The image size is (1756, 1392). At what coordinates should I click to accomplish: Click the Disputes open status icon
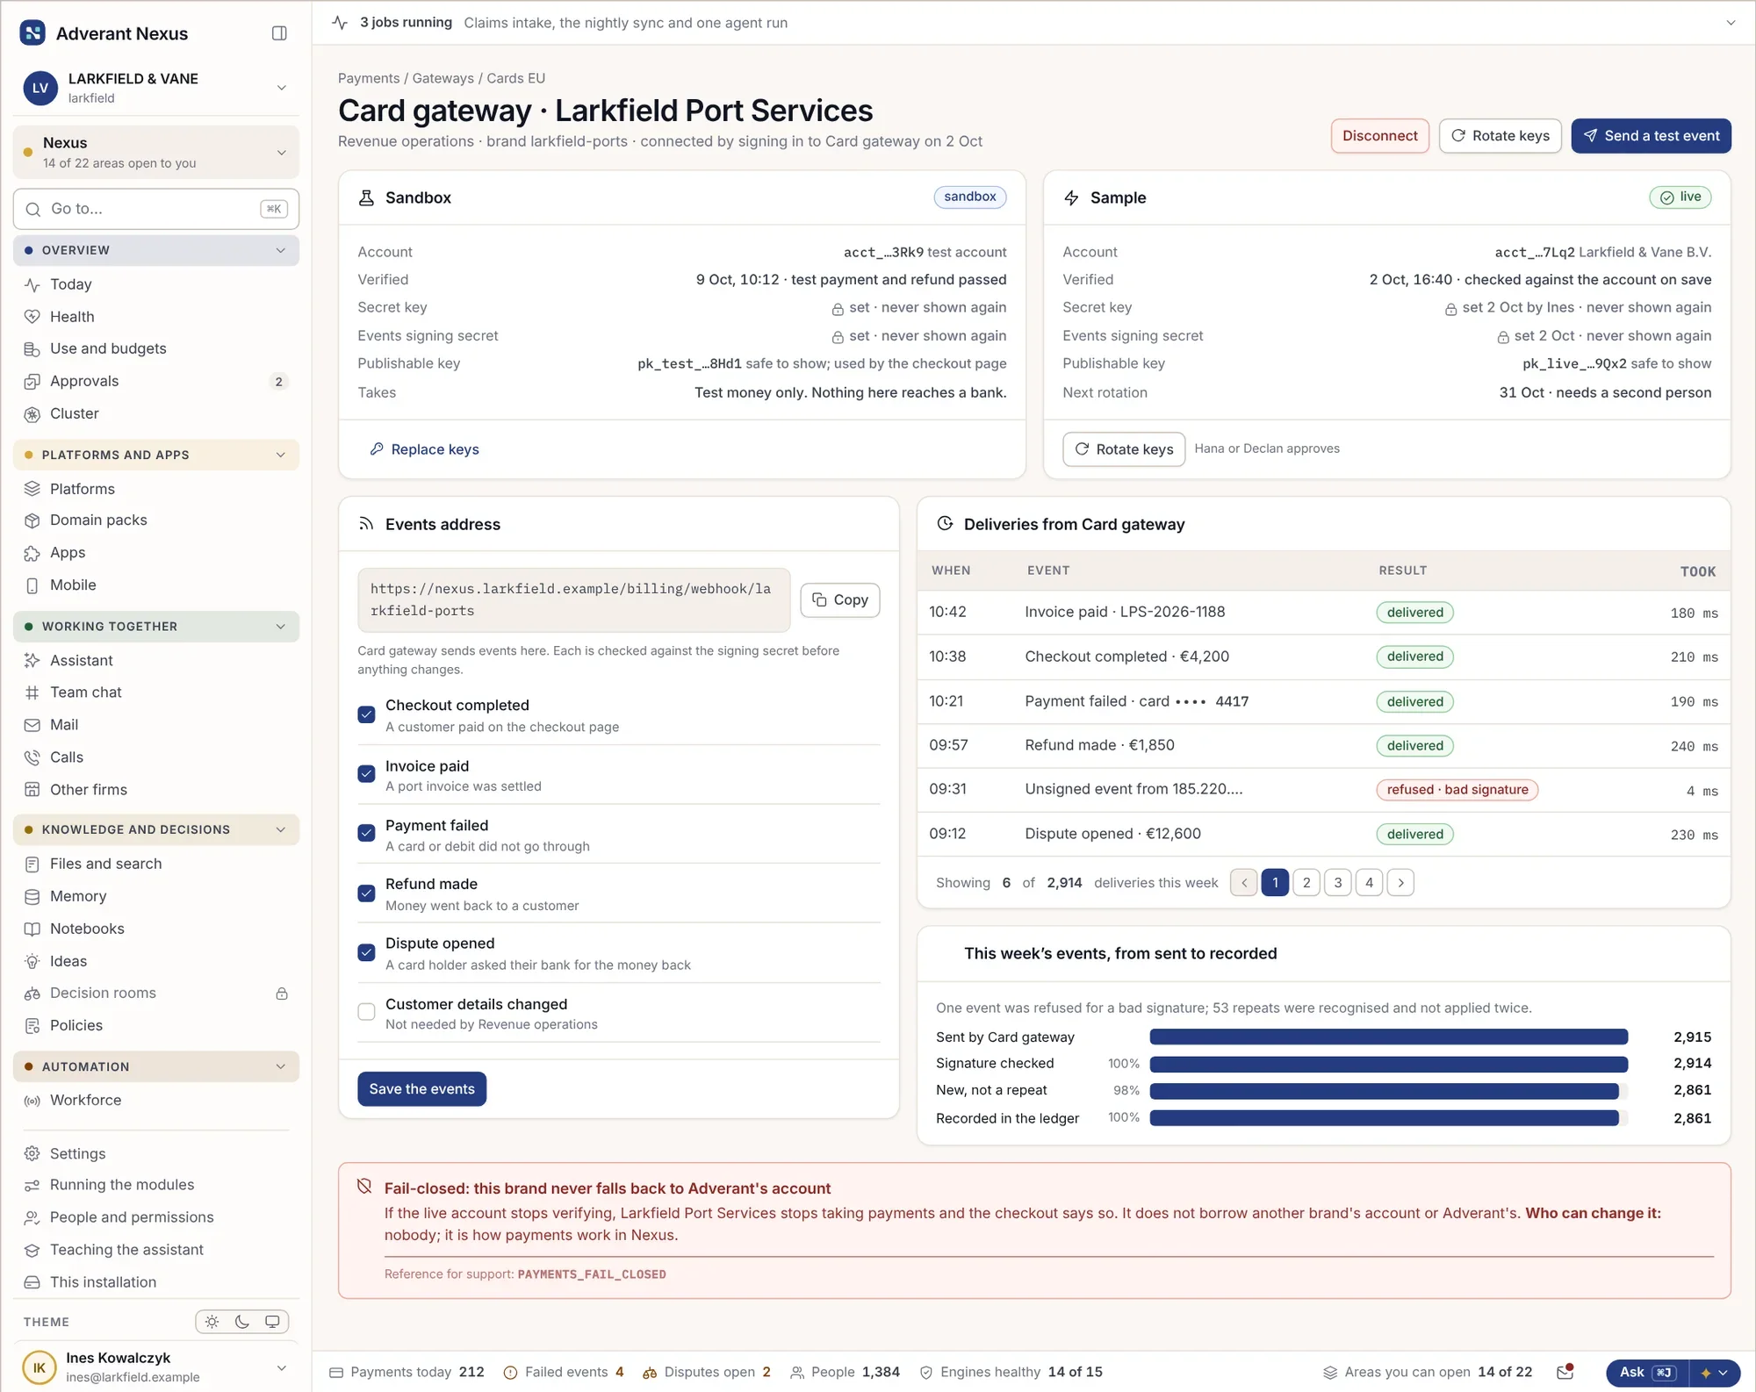[650, 1373]
